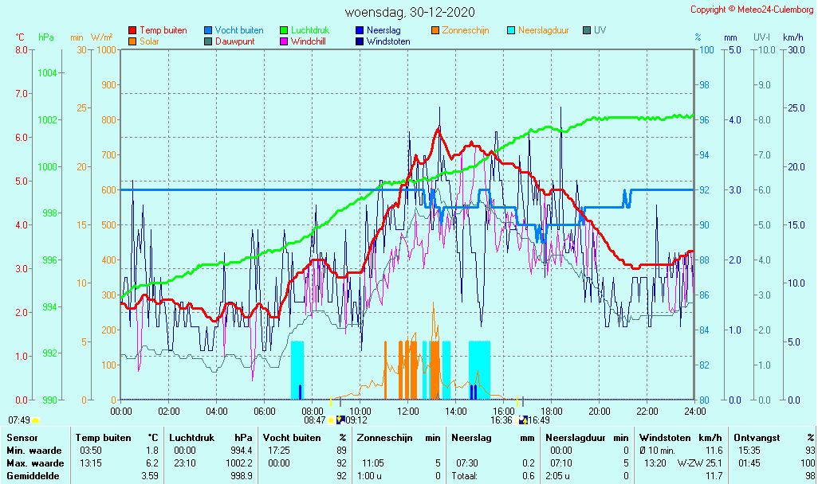Click the dark blue Windstoten legend square
This screenshot has height=484, width=818.
point(360,41)
